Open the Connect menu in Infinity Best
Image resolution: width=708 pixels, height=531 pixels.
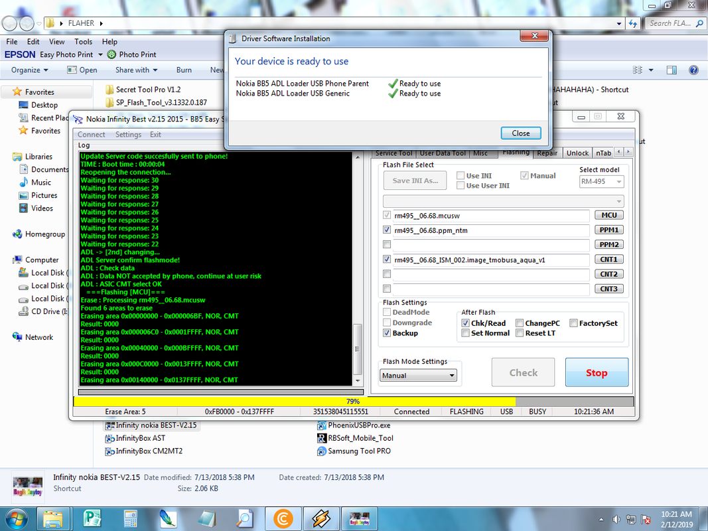click(x=91, y=135)
